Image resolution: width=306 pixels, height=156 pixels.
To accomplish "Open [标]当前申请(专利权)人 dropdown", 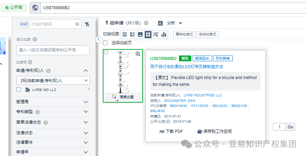I will pos(53,80).
